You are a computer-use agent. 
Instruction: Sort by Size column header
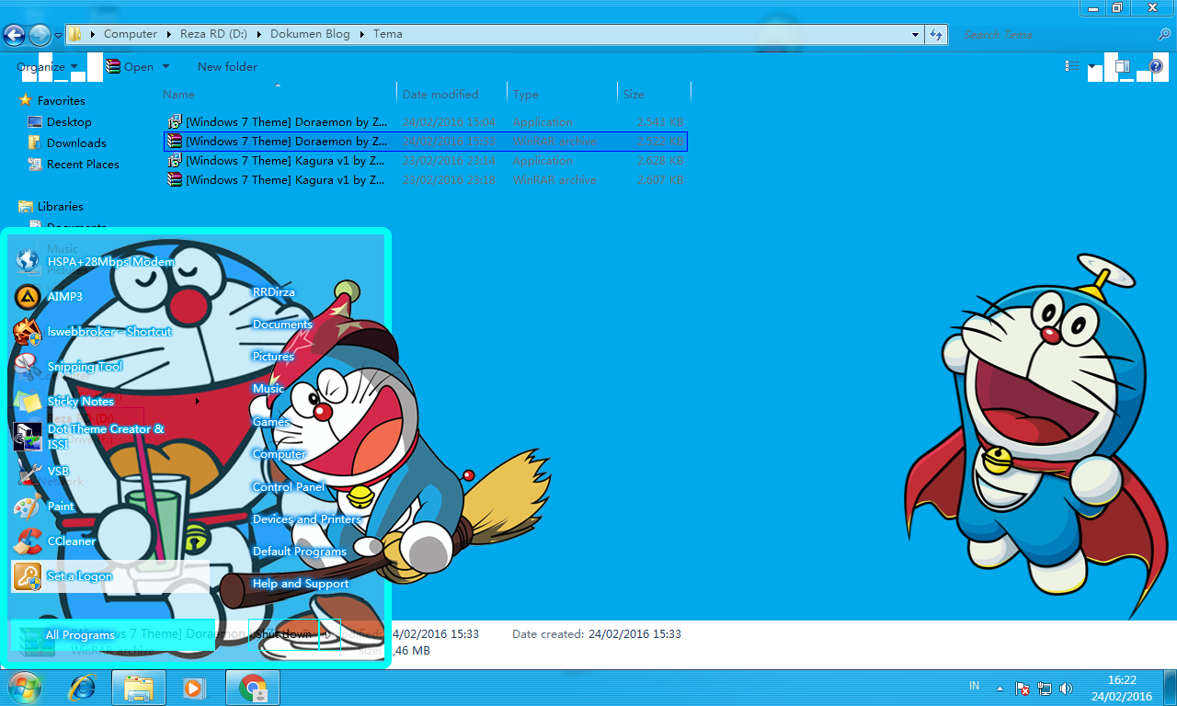pyautogui.click(x=654, y=95)
